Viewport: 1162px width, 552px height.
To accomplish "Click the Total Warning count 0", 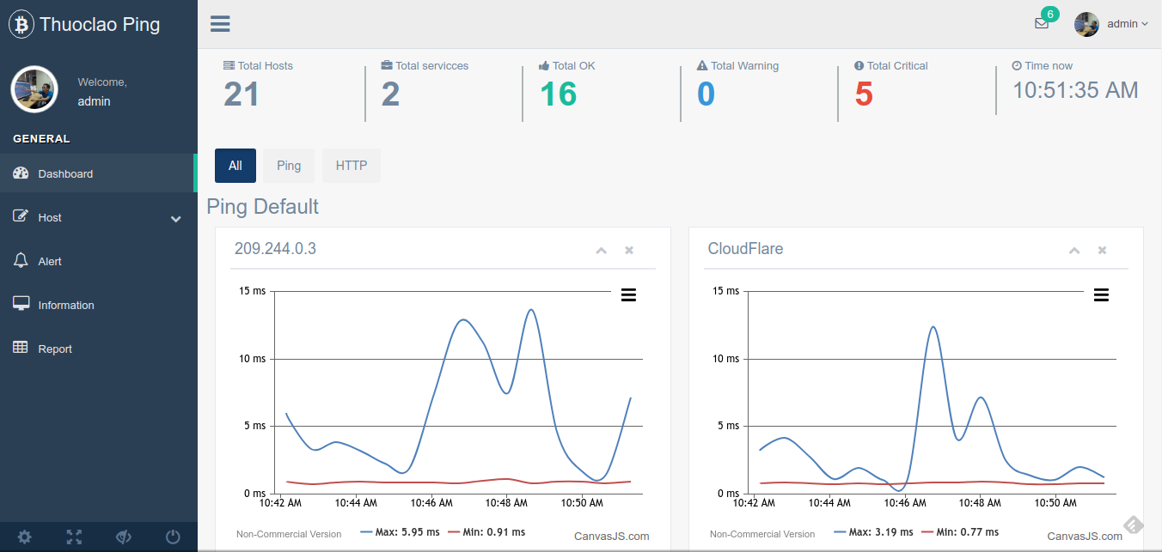I will [x=706, y=94].
